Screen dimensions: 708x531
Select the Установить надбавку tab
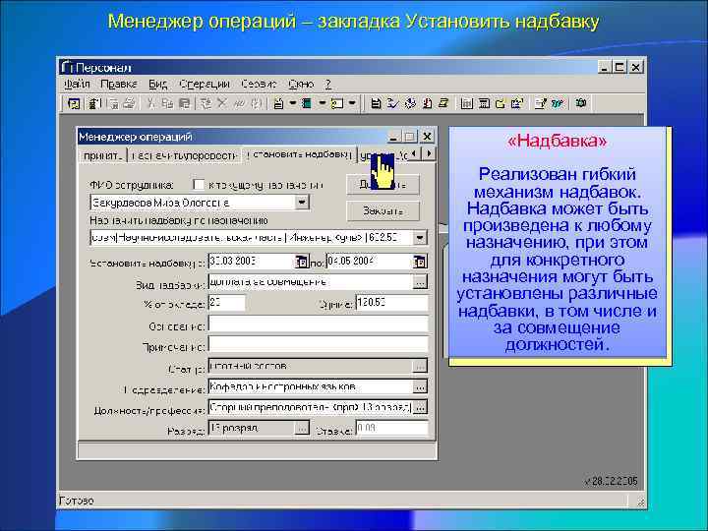[299, 154]
